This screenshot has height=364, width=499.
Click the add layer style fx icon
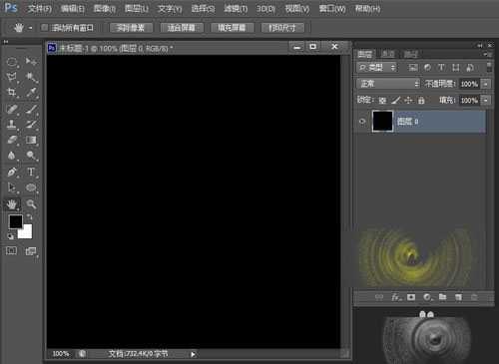point(395,297)
